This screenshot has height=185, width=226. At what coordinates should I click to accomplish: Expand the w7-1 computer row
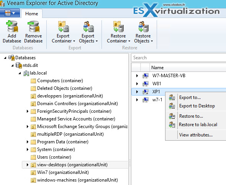(137, 100)
